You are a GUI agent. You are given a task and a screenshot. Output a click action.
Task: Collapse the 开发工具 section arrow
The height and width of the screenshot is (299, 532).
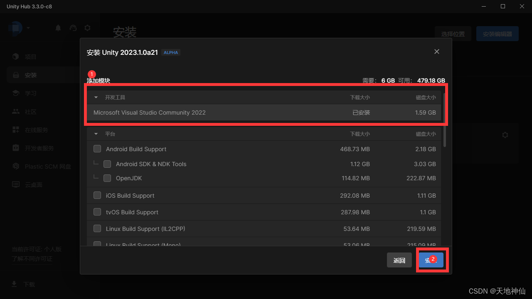click(x=96, y=98)
